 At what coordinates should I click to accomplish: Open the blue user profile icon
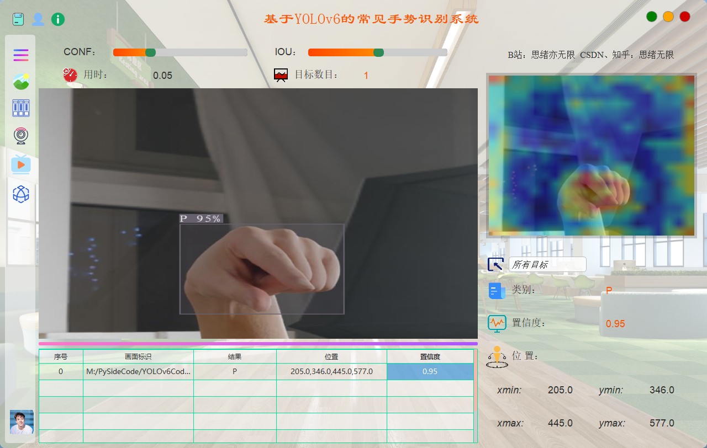[38, 19]
